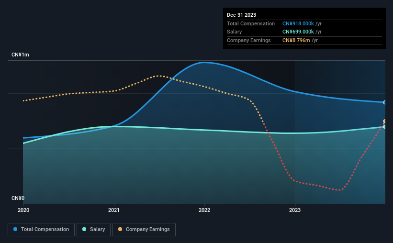Click the Dec 31 2023 tooltip date

[x=241, y=15]
